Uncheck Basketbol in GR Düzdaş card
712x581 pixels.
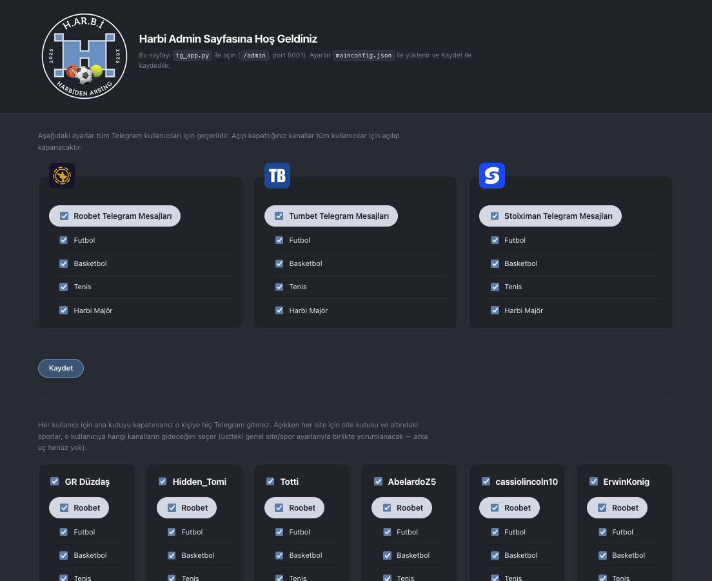pyautogui.click(x=64, y=556)
